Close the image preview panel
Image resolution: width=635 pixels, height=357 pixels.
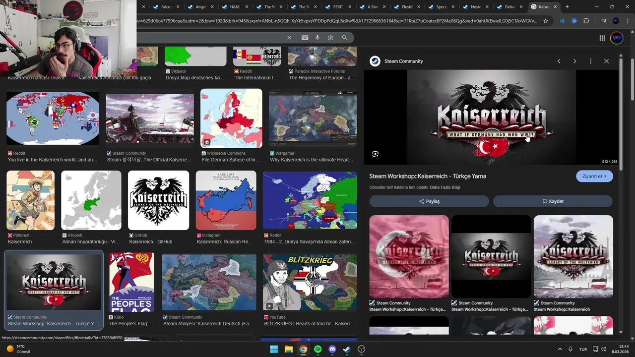tap(606, 61)
